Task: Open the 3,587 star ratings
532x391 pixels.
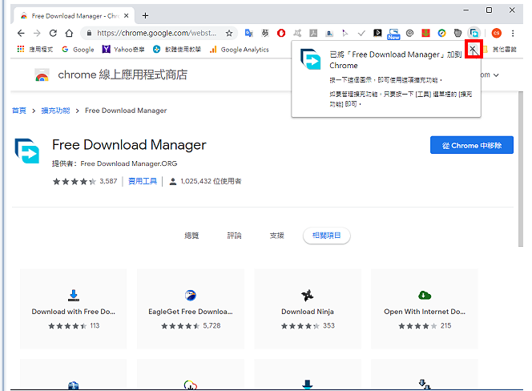Action: pyautogui.click(x=85, y=181)
